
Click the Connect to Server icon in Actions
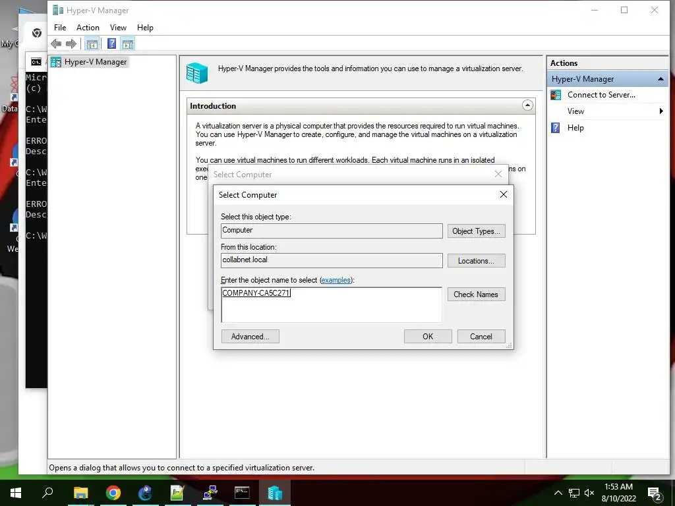pyautogui.click(x=556, y=95)
